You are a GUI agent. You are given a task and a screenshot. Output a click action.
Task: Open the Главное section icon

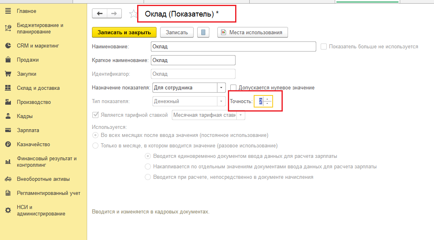pyautogui.click(x=9, y=11)
